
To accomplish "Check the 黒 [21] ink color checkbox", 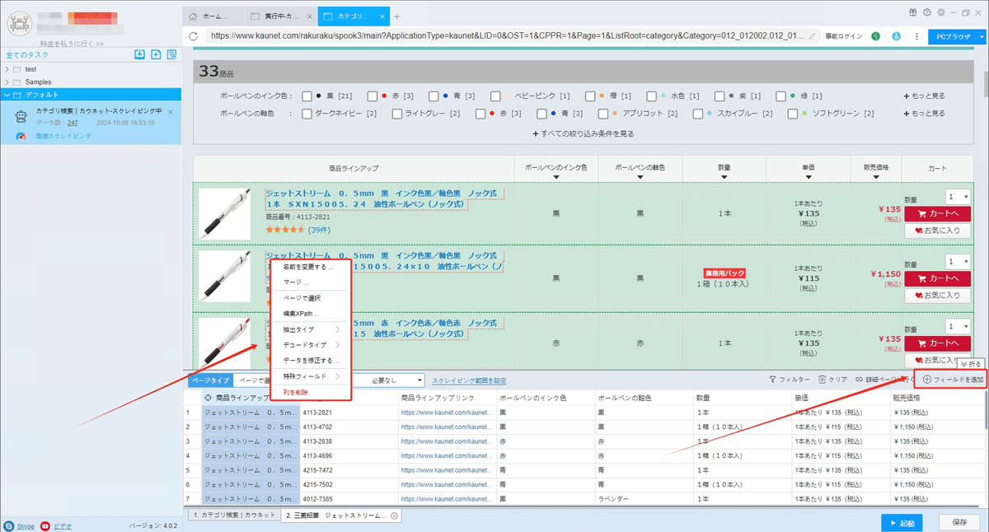I will click(x=307, y=96).
